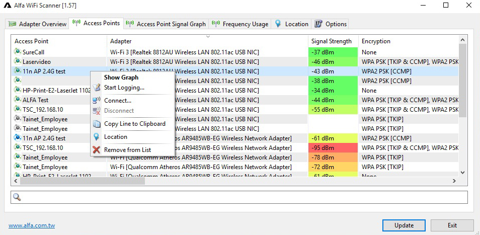Go to the Options tab
The width and height of the screenshot is (480, 235).
[x=331, y=24]
